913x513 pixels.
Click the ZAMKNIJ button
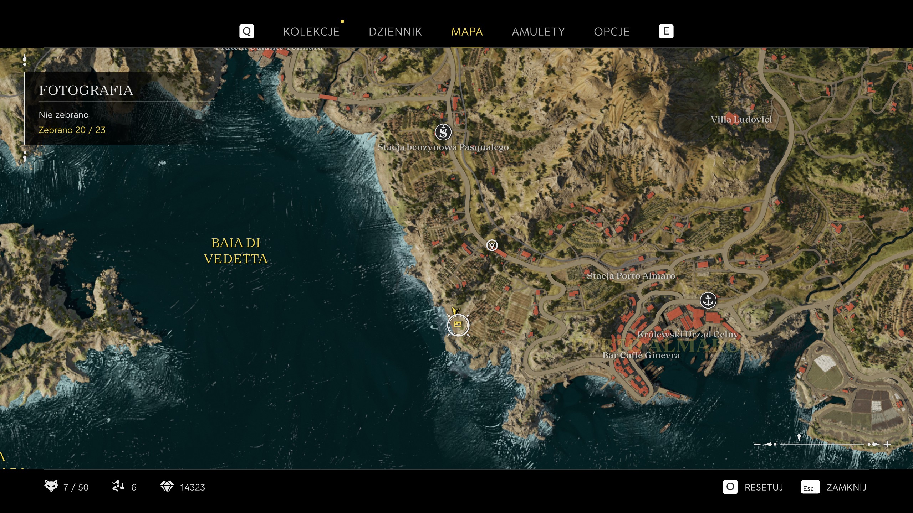pyautogui.click(x=847, y=487)
